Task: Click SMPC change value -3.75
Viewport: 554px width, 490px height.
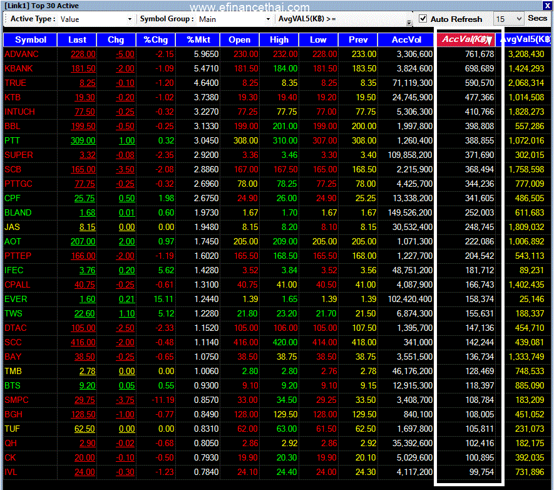Action: point(125,400)
